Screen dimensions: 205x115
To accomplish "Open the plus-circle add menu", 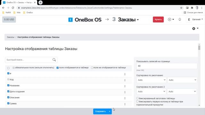I will coord(171,19).
